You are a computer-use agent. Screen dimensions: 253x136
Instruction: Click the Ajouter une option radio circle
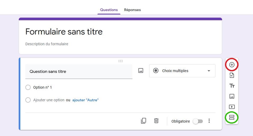coord(28,100)
